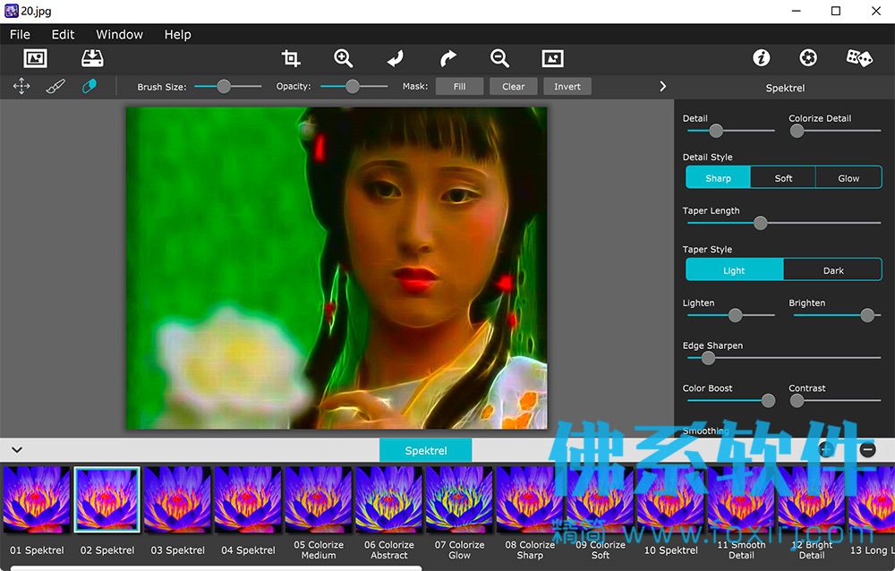Image resolution: width=895 pixels, height=571 pixels.
Task: Click the Invert mask button
Action: [x=567, y=86]
